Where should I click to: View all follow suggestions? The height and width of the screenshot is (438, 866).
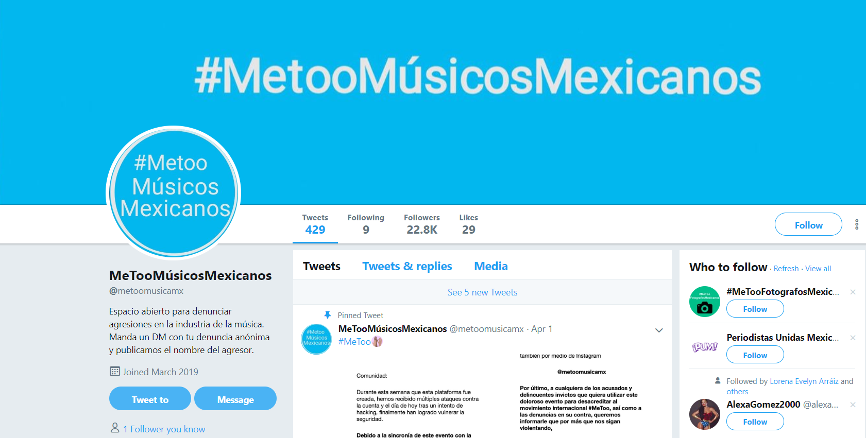818,269
